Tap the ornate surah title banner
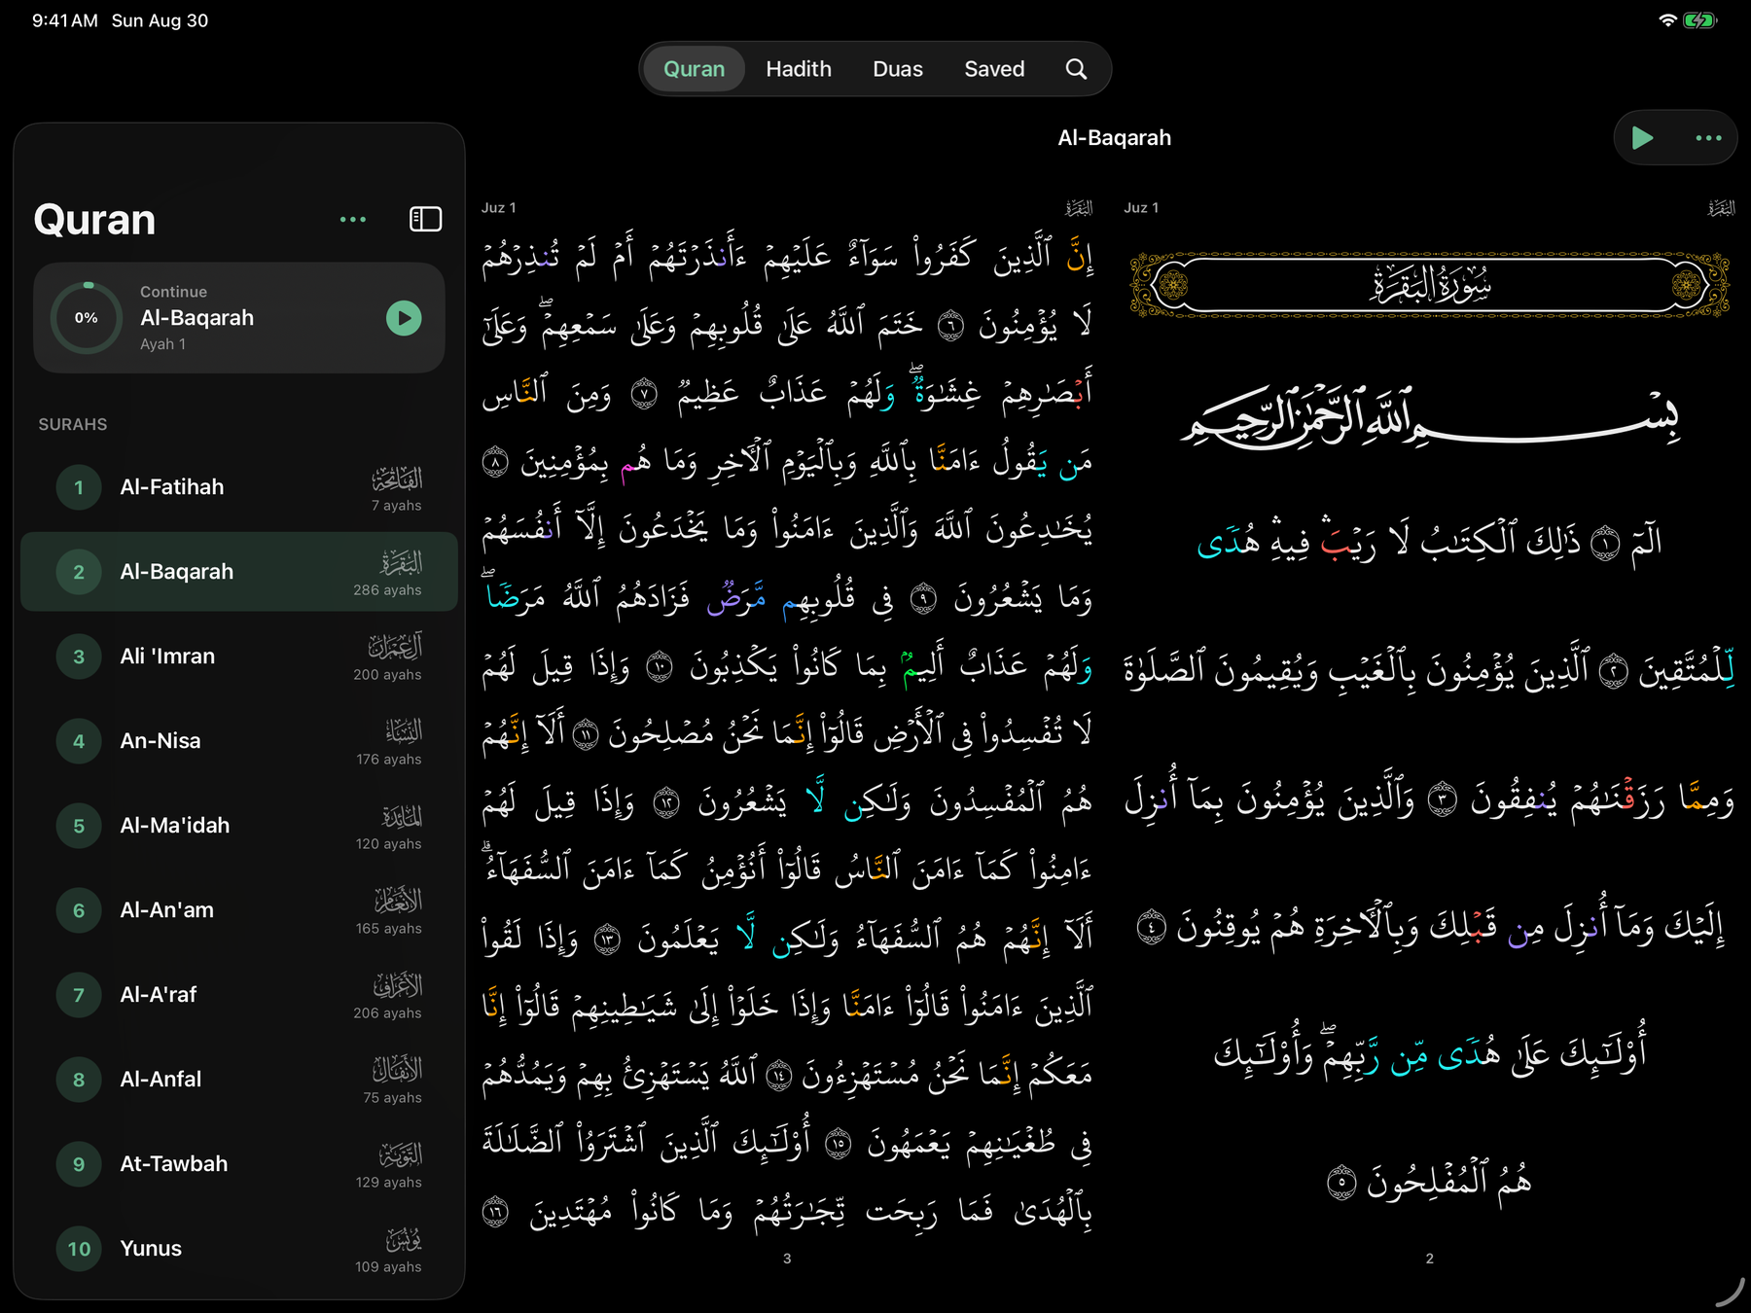Viewport: 1751px width, 1313px height. [1430, 285]
